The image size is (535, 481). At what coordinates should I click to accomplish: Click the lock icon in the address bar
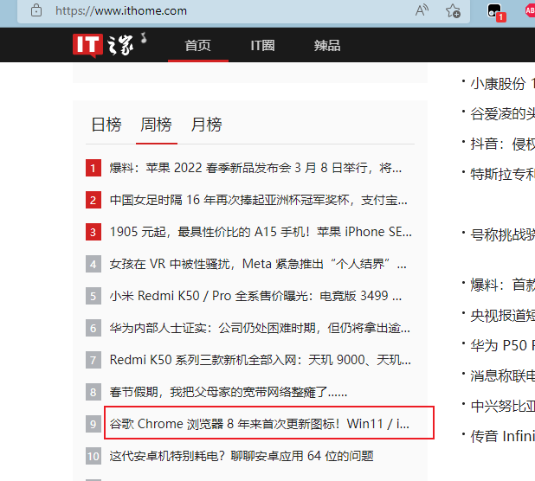[36, 10]
